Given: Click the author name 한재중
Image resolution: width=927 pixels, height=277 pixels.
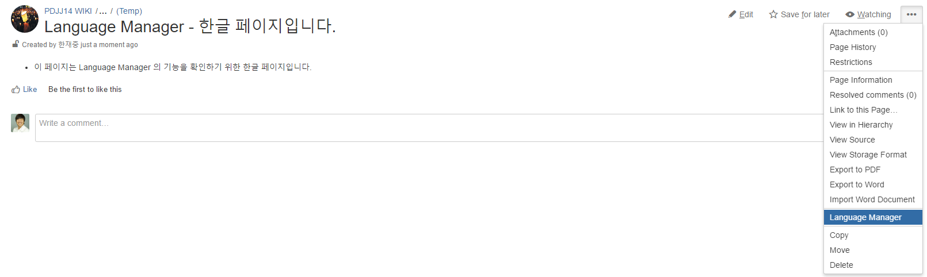Looking at the screenshot, I should click(x=68, y=45).
